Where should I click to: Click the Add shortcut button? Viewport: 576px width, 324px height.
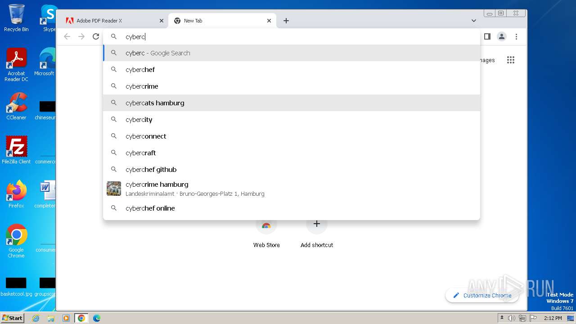317,232
